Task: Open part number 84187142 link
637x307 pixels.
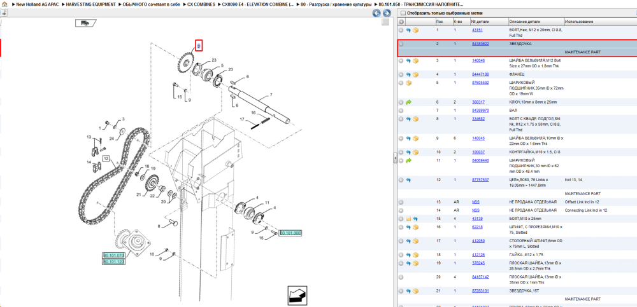Action: click(x=480, y=277)
